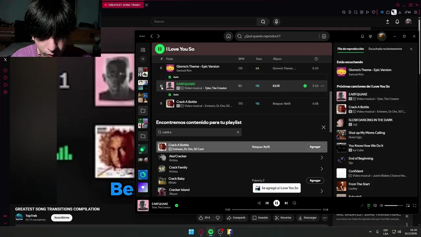
Task: Skip to previous track in Spotify
Action: click(267, 203)
